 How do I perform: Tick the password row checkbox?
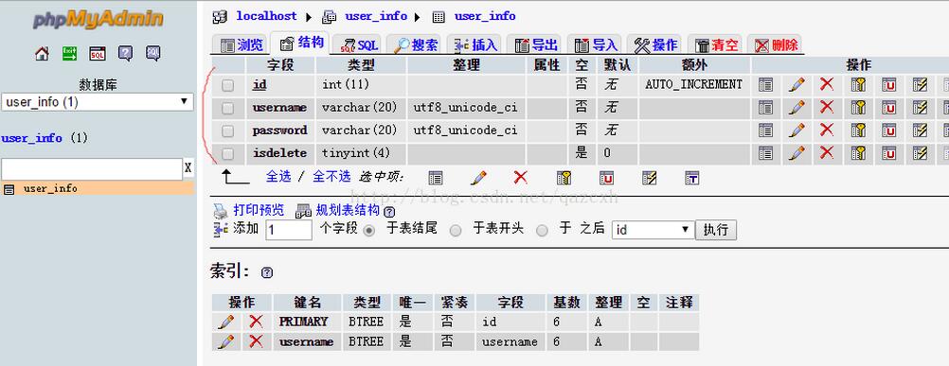point(227,131)
